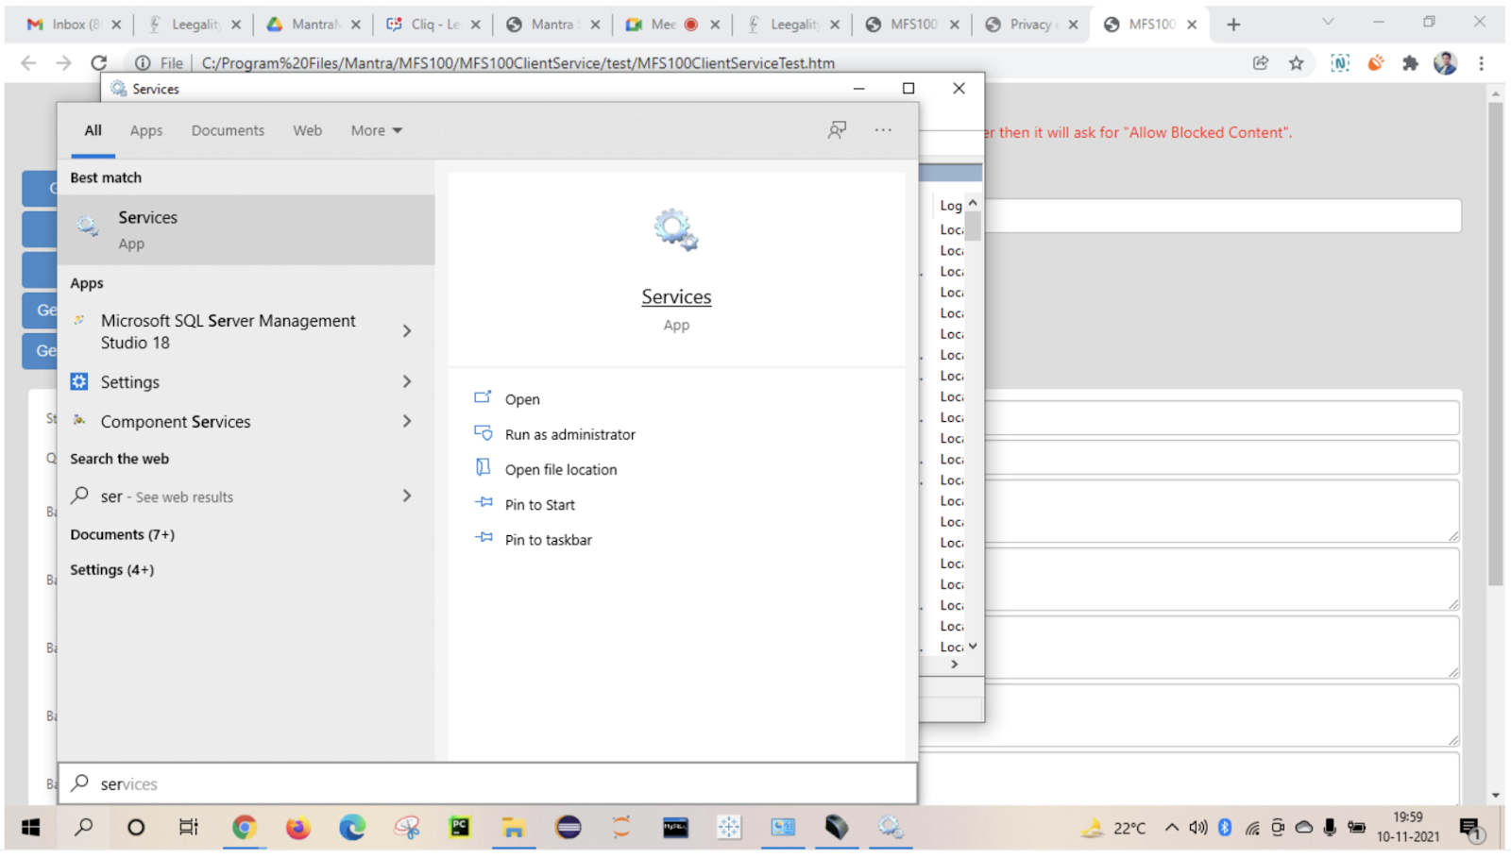
Task: Select Open file location action
Action: point(560,469)
